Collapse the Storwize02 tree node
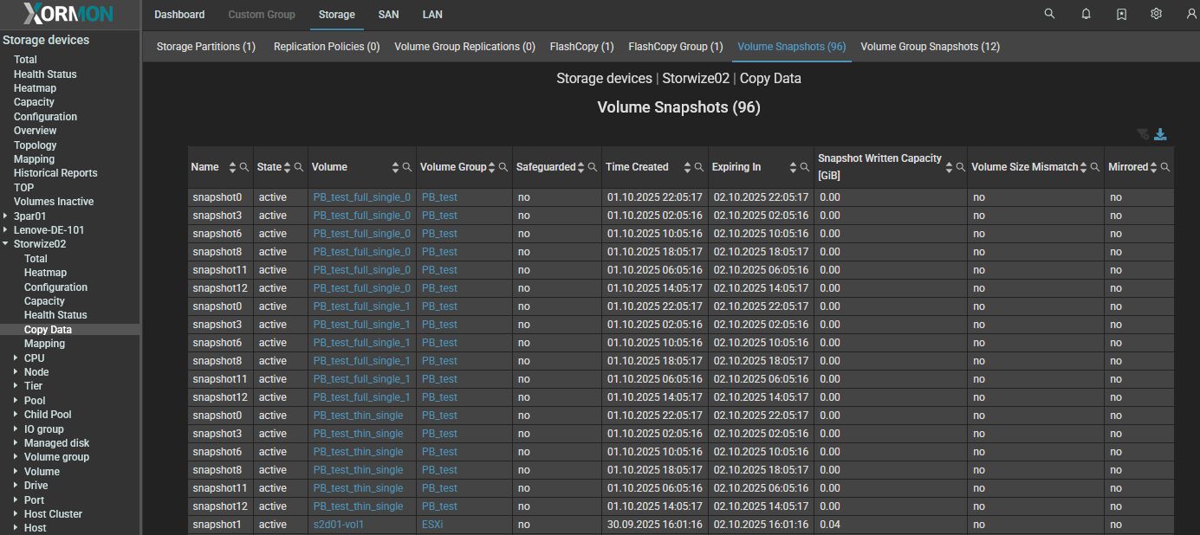The height and width of the screenshot is (535, 1200). click(x=6, y=244)
